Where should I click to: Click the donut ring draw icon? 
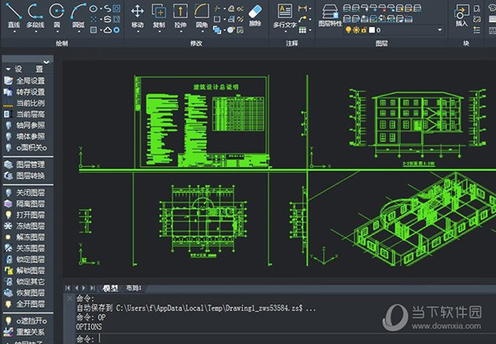117,30
